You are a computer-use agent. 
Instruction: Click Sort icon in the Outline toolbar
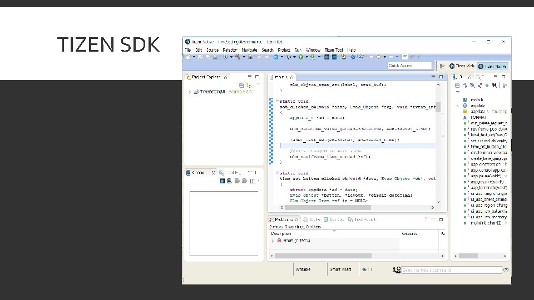pyautogui.click(x=465, y=86)
